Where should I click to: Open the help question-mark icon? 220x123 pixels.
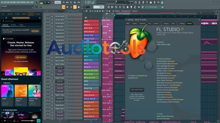[x=147, y=2]
